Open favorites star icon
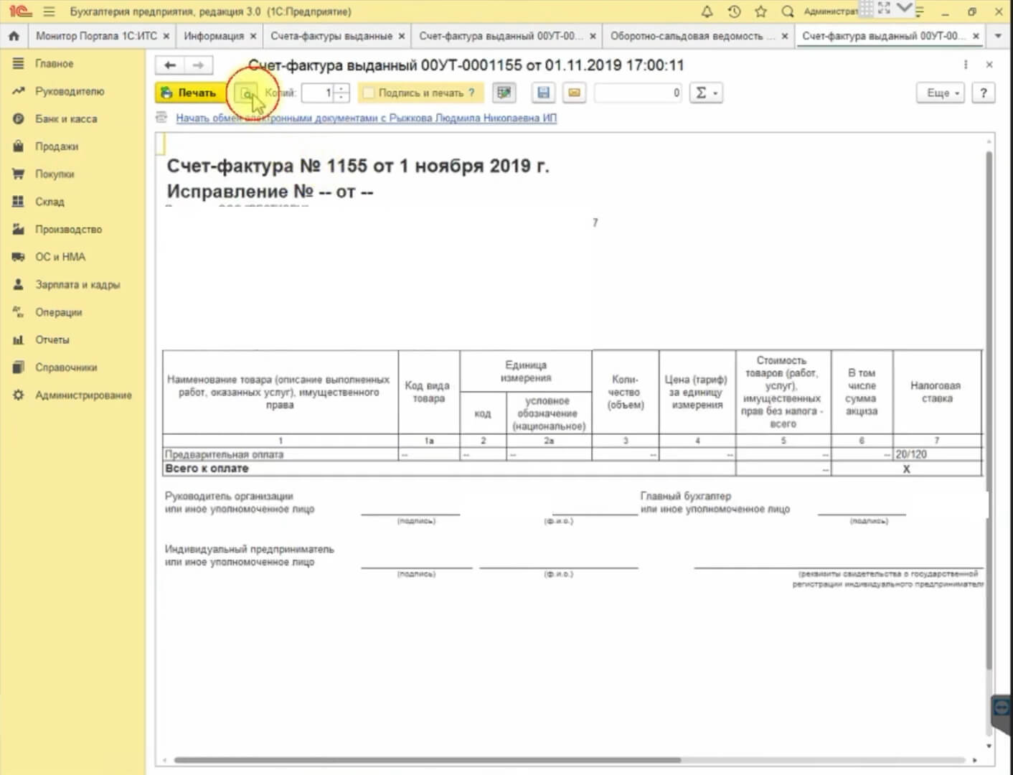Viewport: 1013px width, 775px height. click(x=760, y=11)
